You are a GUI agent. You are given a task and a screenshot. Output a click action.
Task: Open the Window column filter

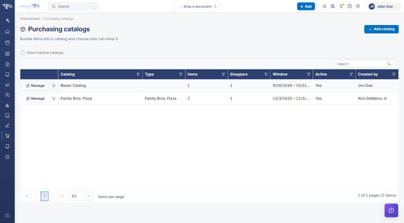pos(308,74)
